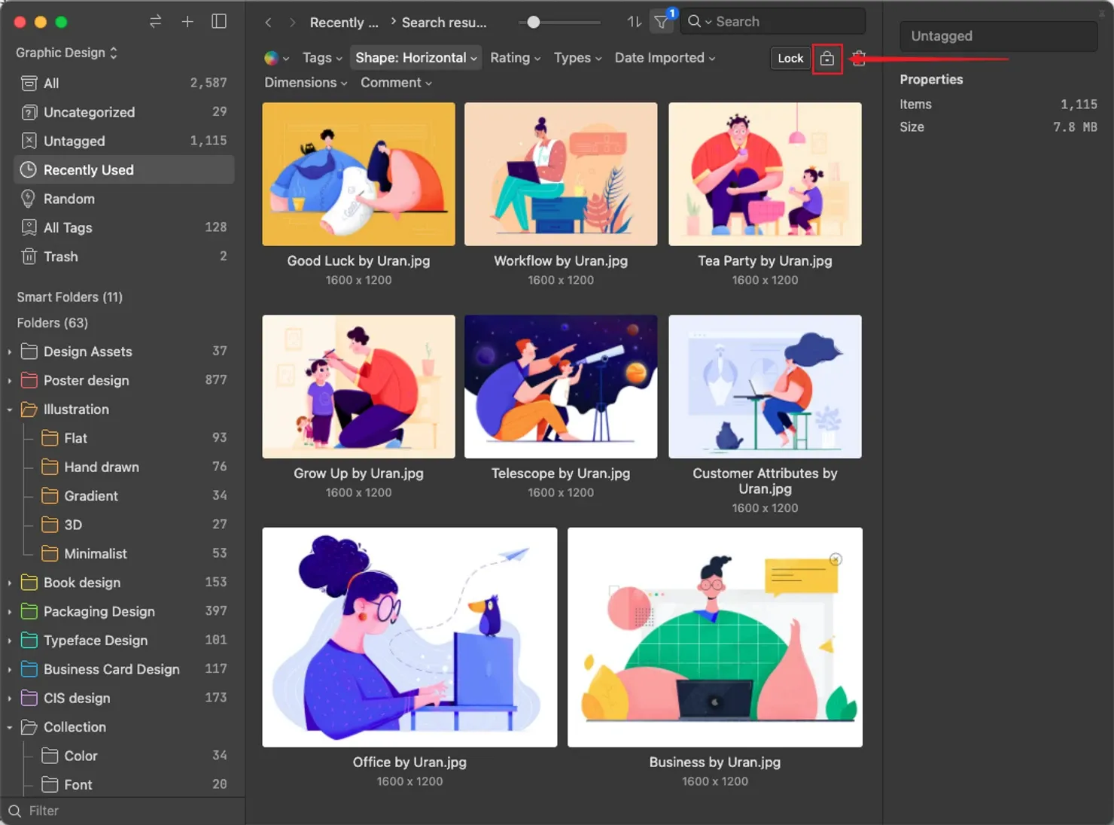Expand the Design Assets folder
The image size is (1114, 825).
click(x=9, y=352)
